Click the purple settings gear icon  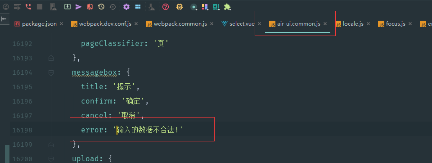pyautogui.click(x=126, y=7)
